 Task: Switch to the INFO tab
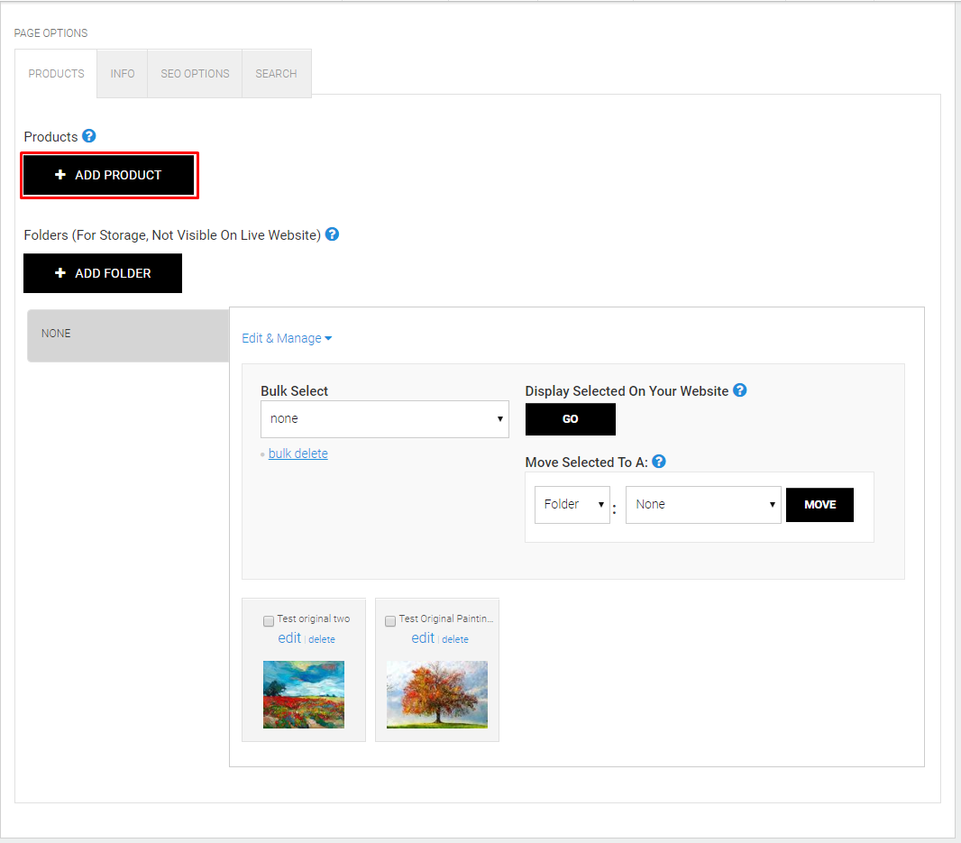tap(122, 74)
